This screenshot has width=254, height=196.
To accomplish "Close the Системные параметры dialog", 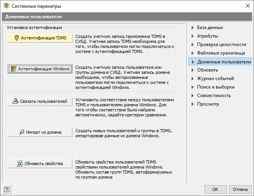I will [247, 6].
